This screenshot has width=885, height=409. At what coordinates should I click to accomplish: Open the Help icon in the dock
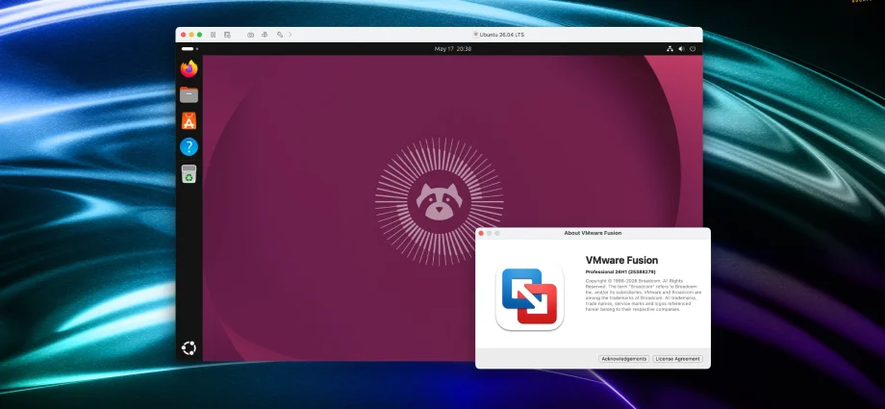pos(190,147)
